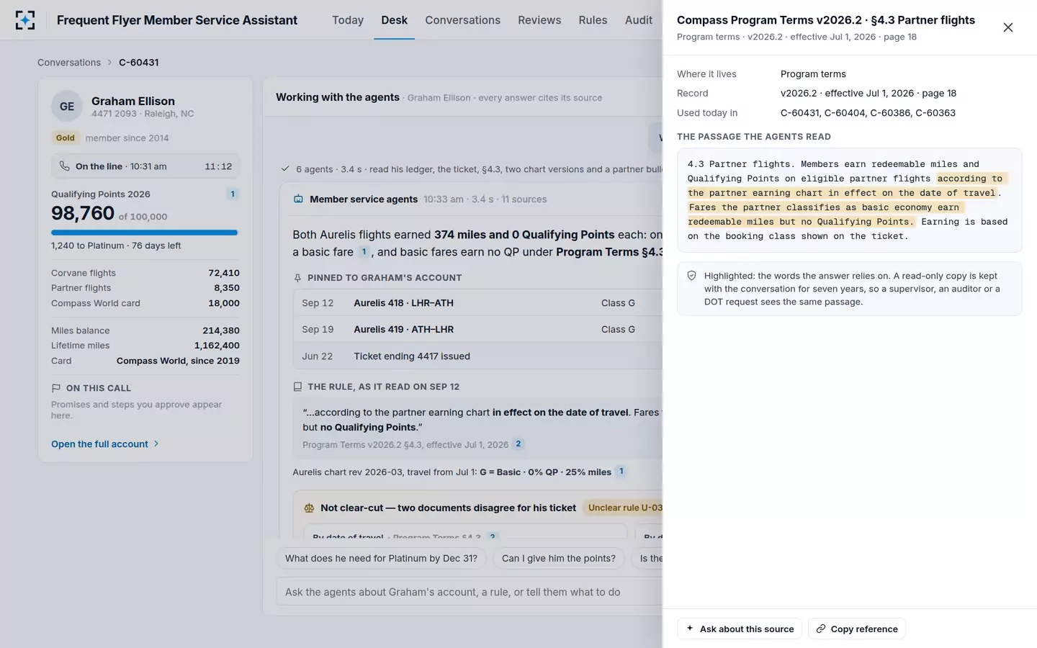Click the badge 1 beside Qualifying Points 2026
The image size is (1037, 648).
click(233, 194)
